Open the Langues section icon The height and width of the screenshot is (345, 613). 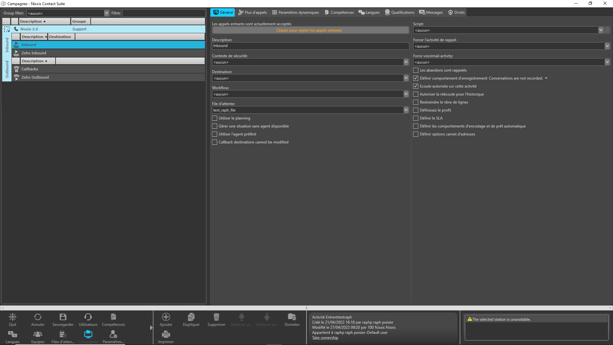[x=12, y=335]
